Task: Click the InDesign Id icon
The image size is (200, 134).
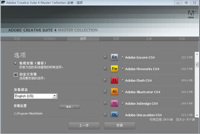Action: [x=114, y=103]
